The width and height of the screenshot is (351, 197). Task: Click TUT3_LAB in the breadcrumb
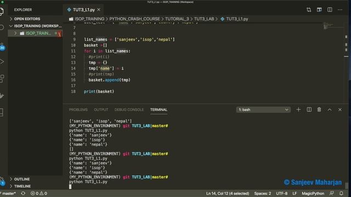click(x=204, y=19)
